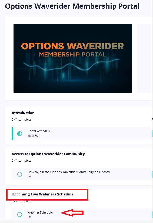Click the teal progress bar on the Portal Overview row
Image resolution: width=153 pixels, height=223 pixels.
click(x=12, y=134)
